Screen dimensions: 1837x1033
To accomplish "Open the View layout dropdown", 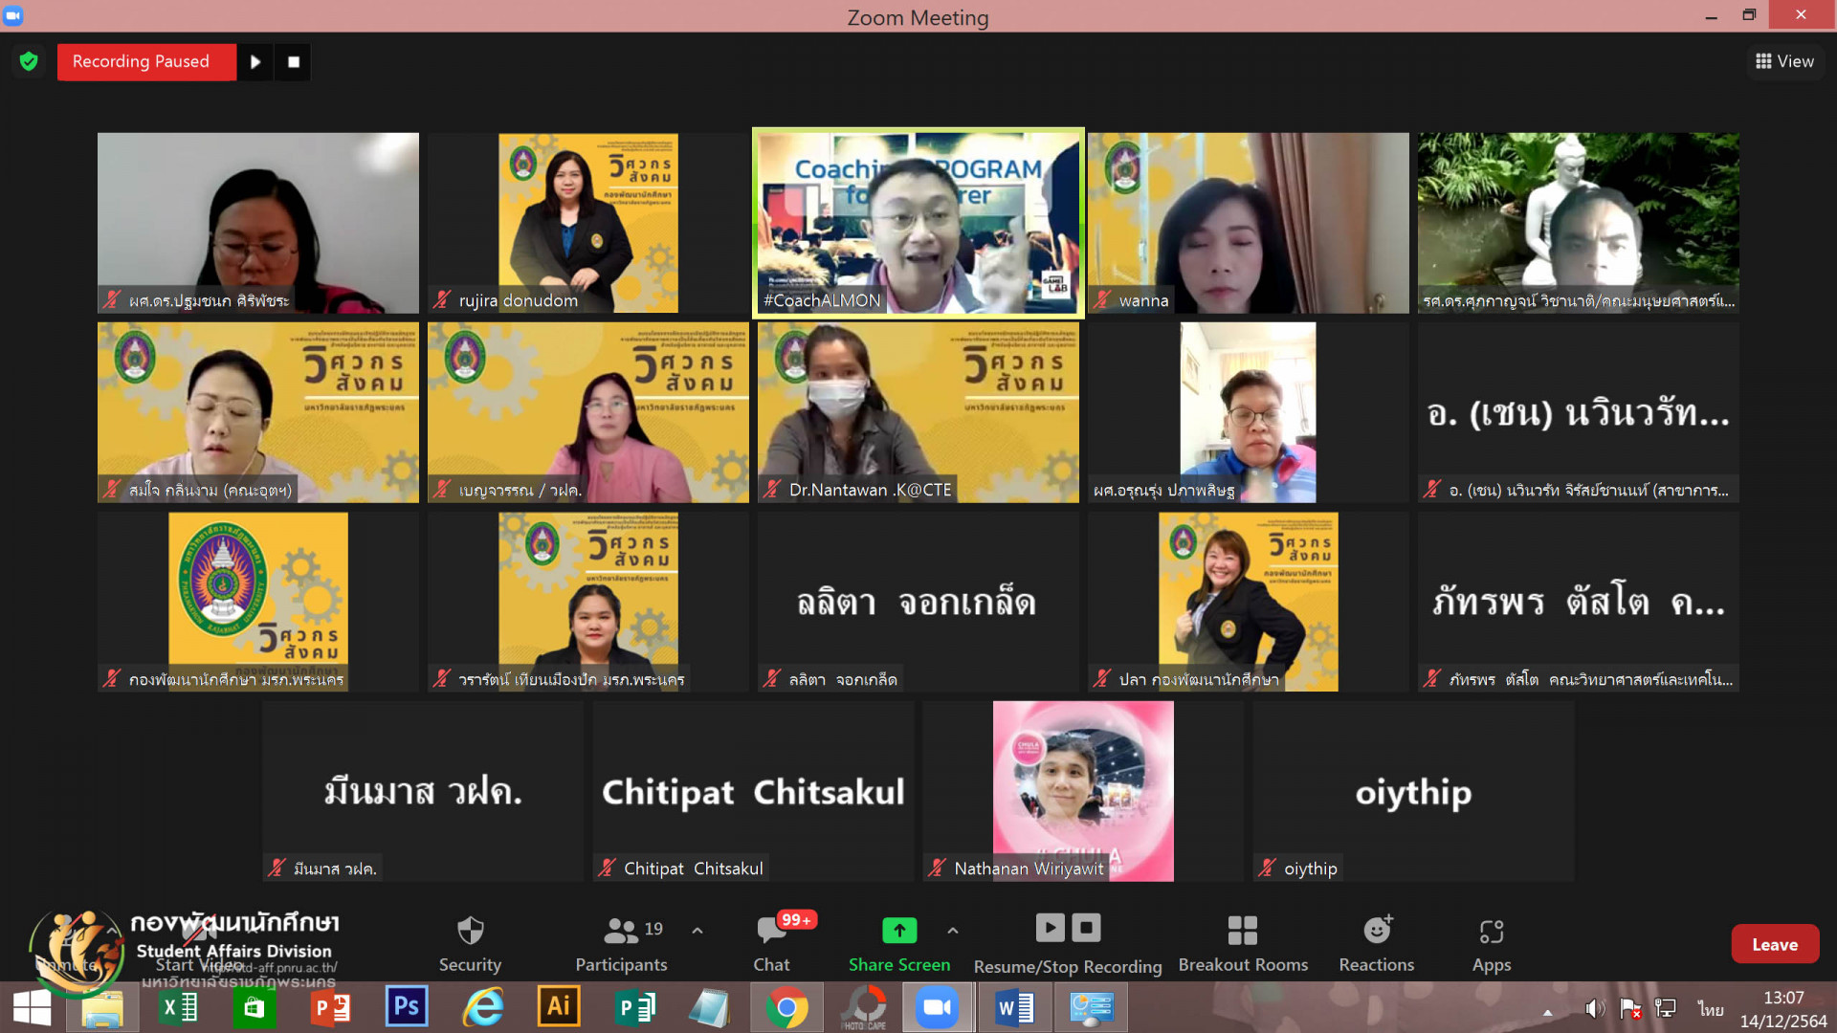I will [x=1784, y=61].
